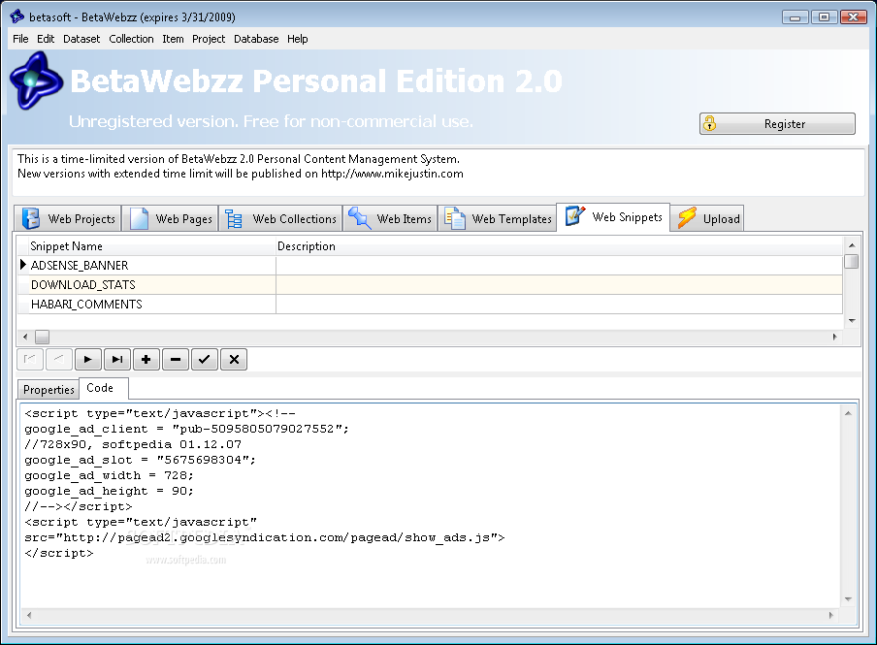Click the snippet grid scroll down arrow
877x645 pixels.
click(x=851, y=320)
